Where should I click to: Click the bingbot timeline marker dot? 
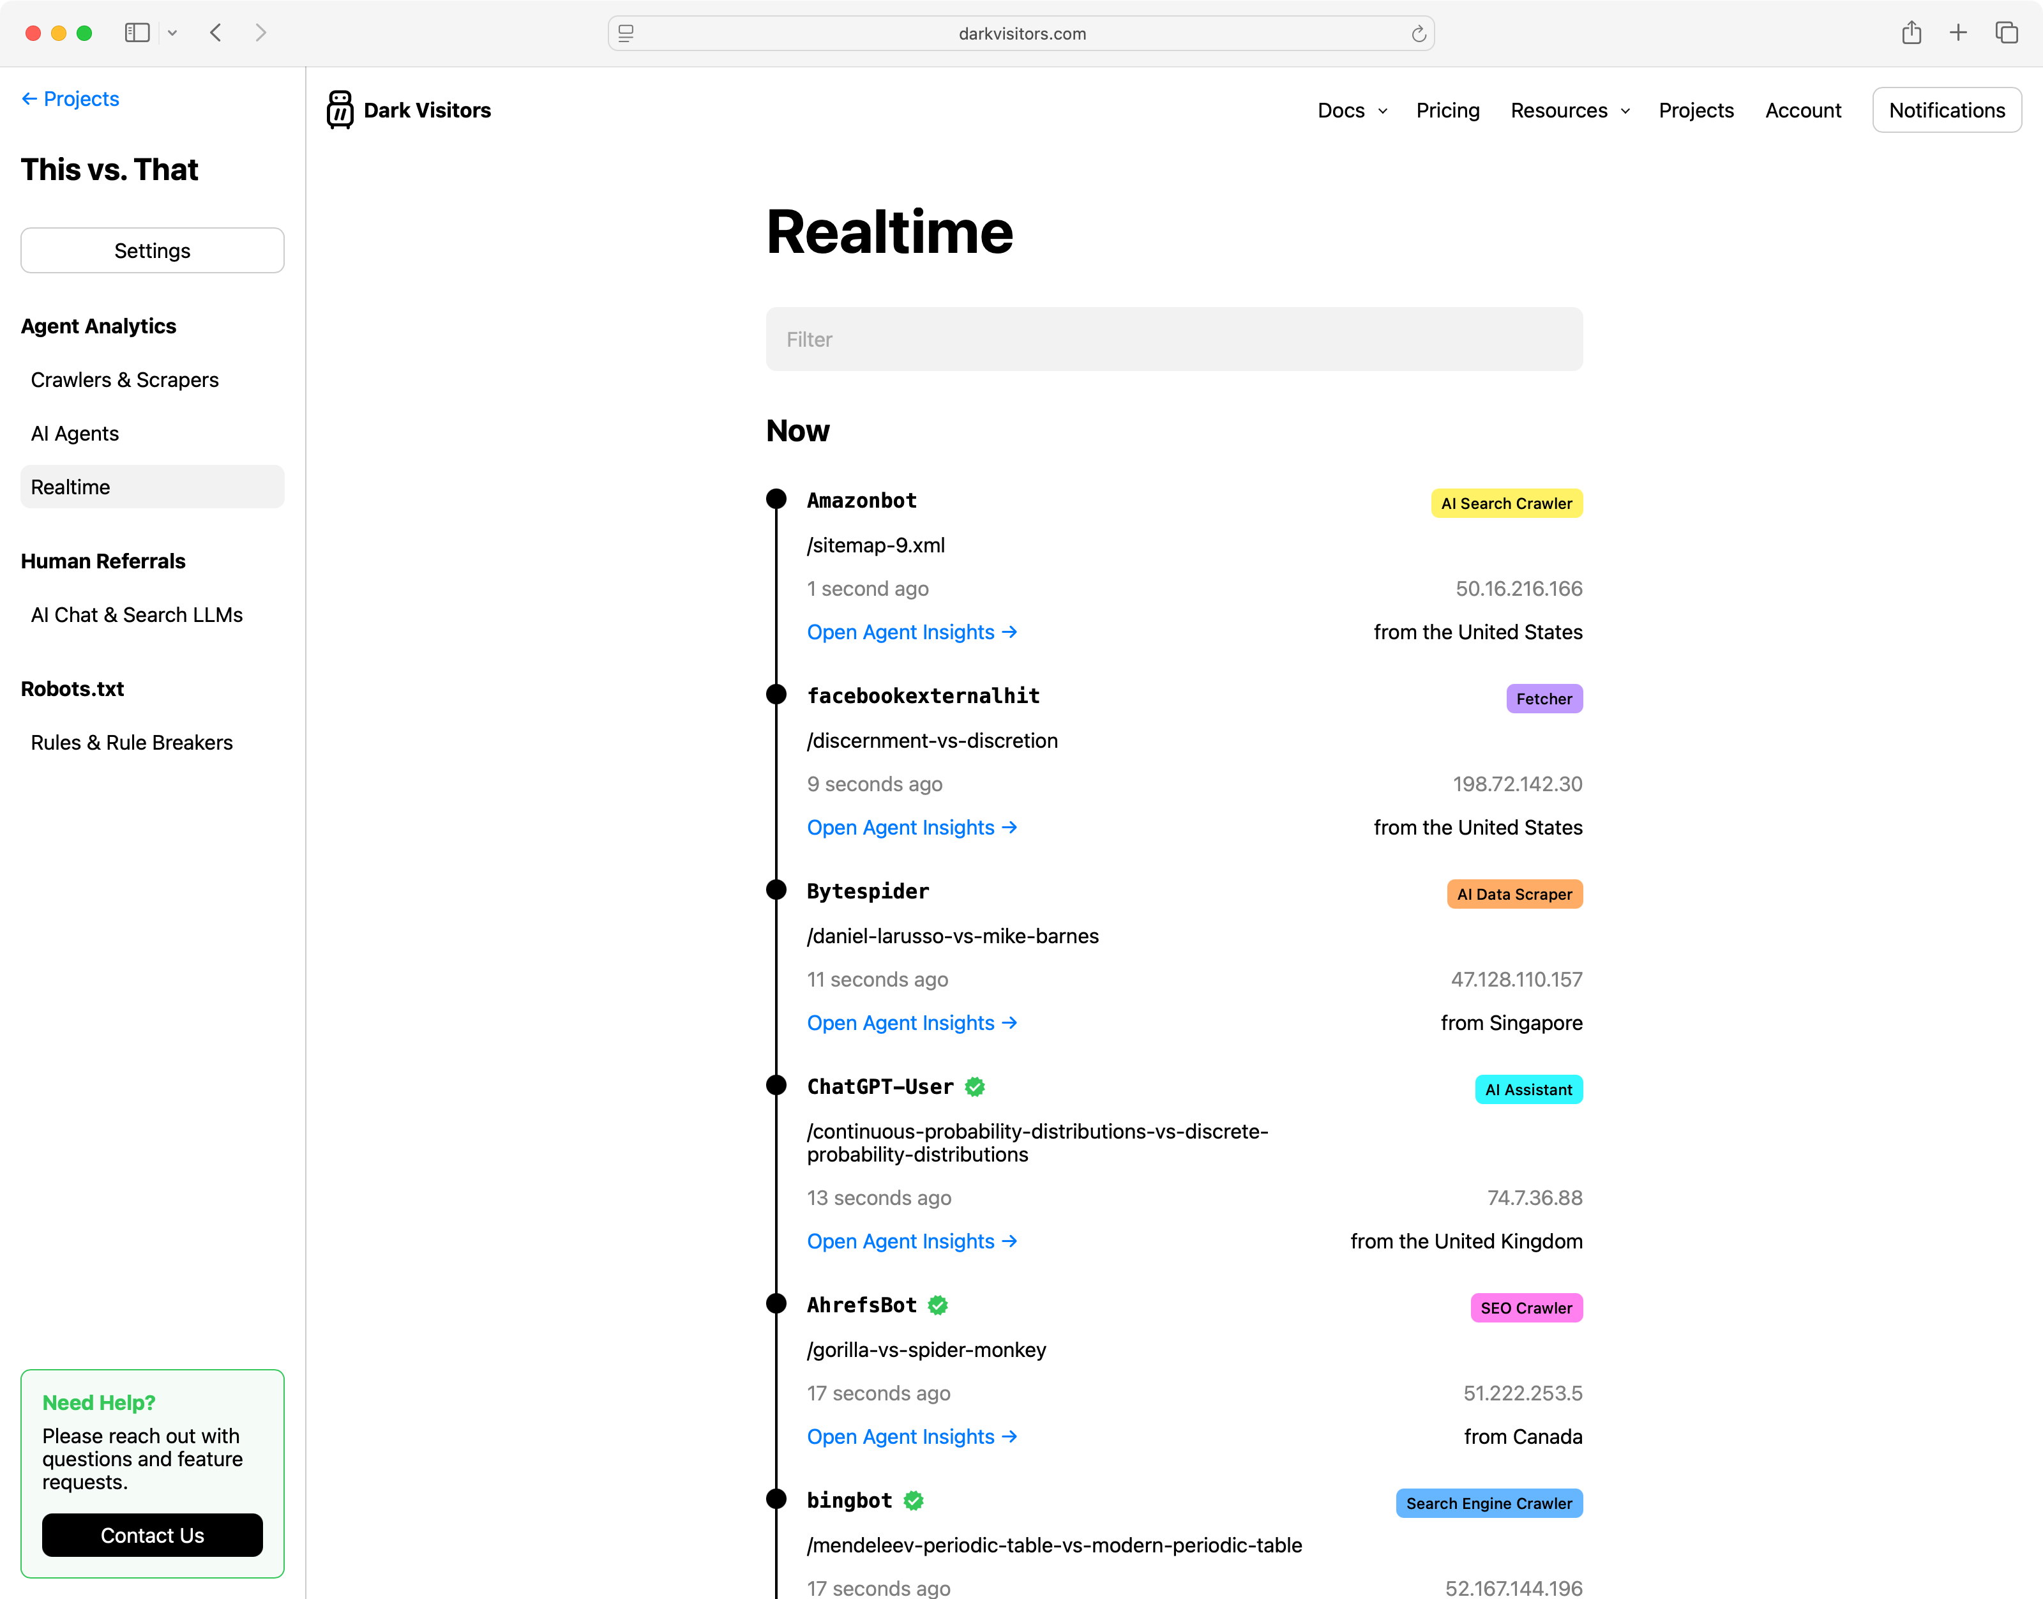(776, 1499)
